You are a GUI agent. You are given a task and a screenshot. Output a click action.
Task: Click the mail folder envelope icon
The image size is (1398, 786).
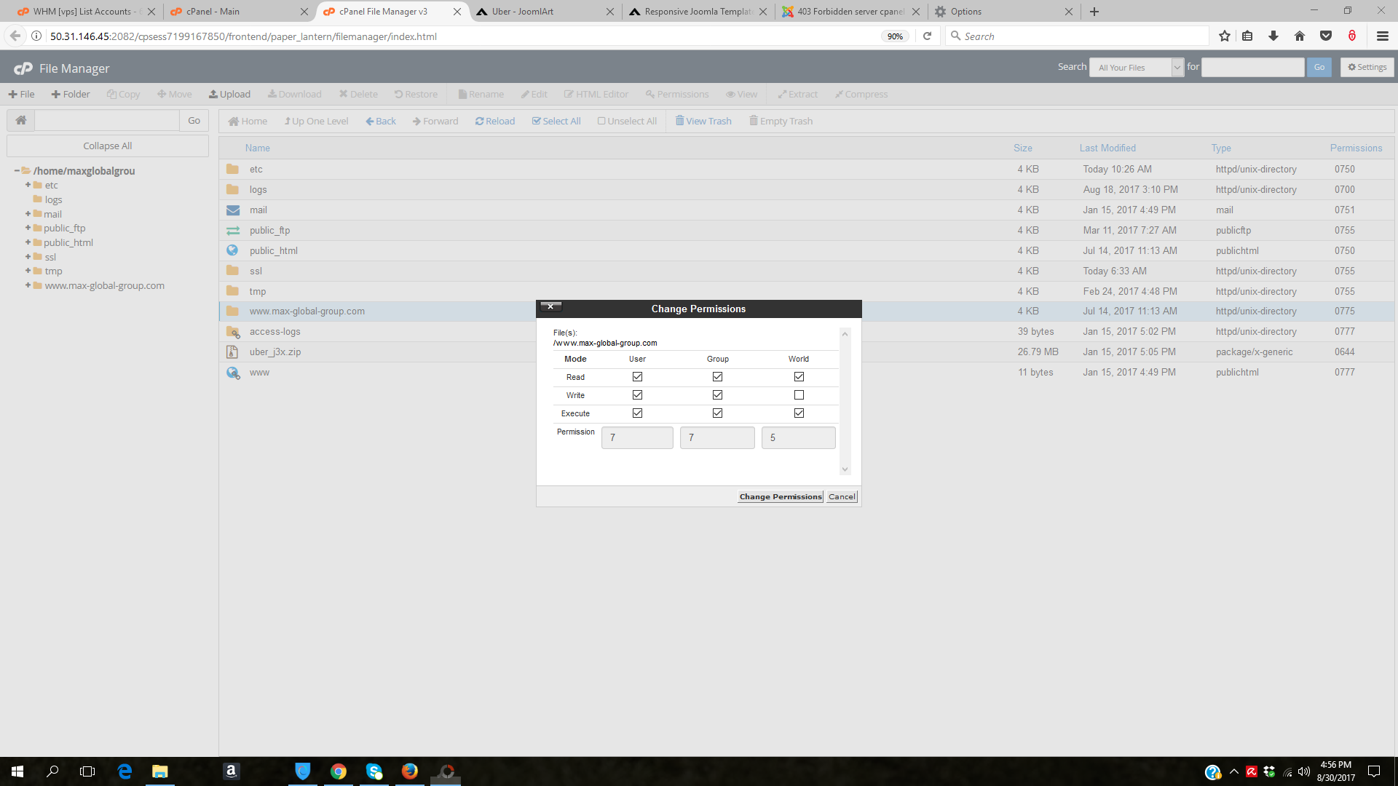point(232,210)
